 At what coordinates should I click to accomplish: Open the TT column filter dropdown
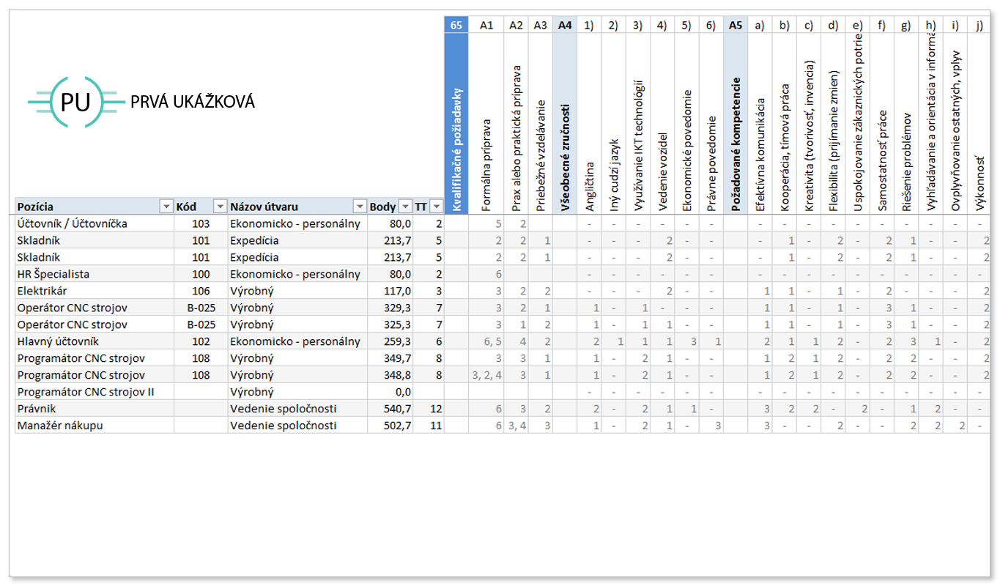point(437,207)
